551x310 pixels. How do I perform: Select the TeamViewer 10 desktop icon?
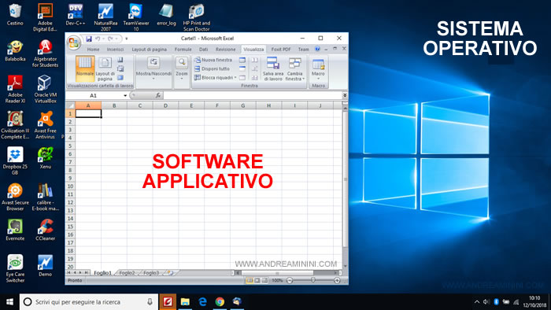[x=135, y=17]
